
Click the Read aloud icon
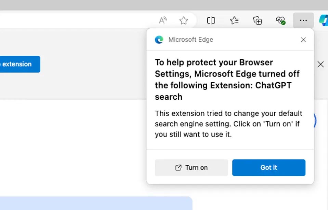pyautogui.click(x=163, y=20)
